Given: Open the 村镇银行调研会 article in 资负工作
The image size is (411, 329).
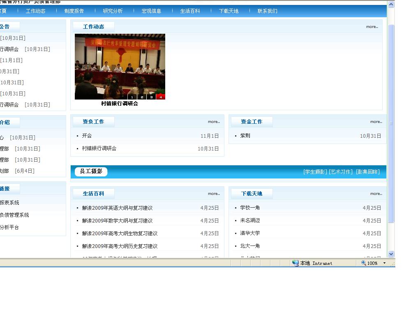Looking at the screenshot, I should coord(99,148).
